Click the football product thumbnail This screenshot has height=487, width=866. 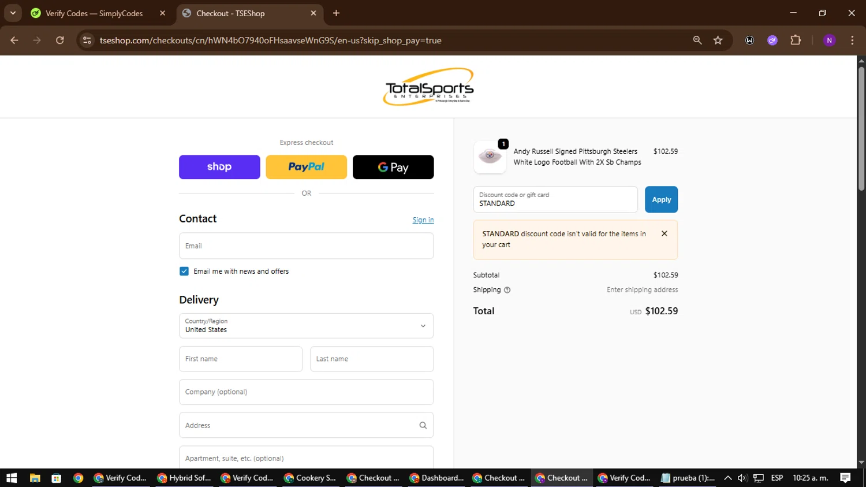click(x=490, y=157)
